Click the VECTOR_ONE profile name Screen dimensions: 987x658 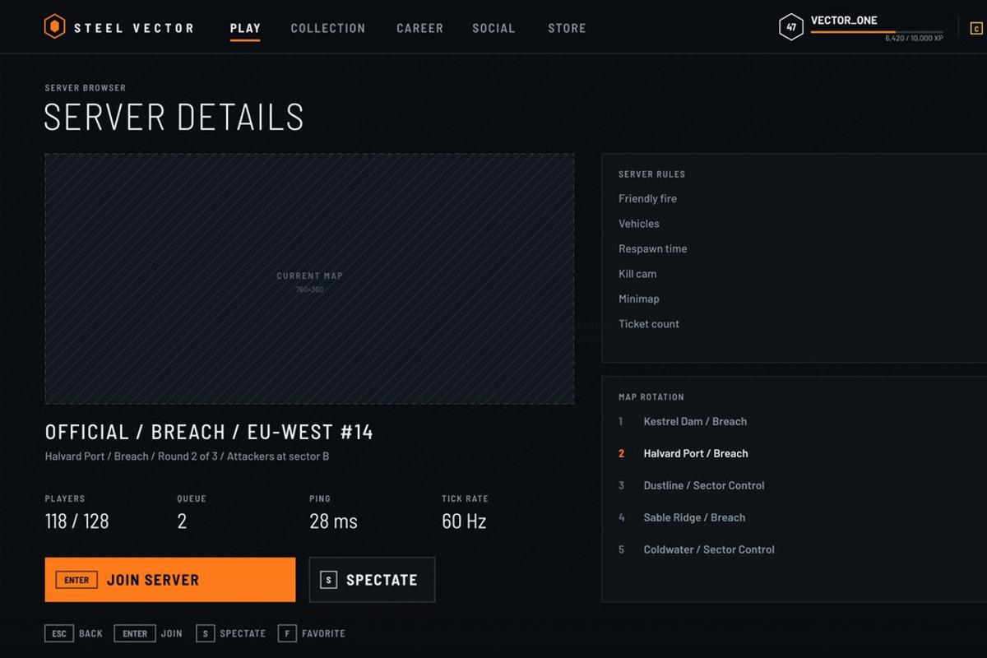pos(844,21)
